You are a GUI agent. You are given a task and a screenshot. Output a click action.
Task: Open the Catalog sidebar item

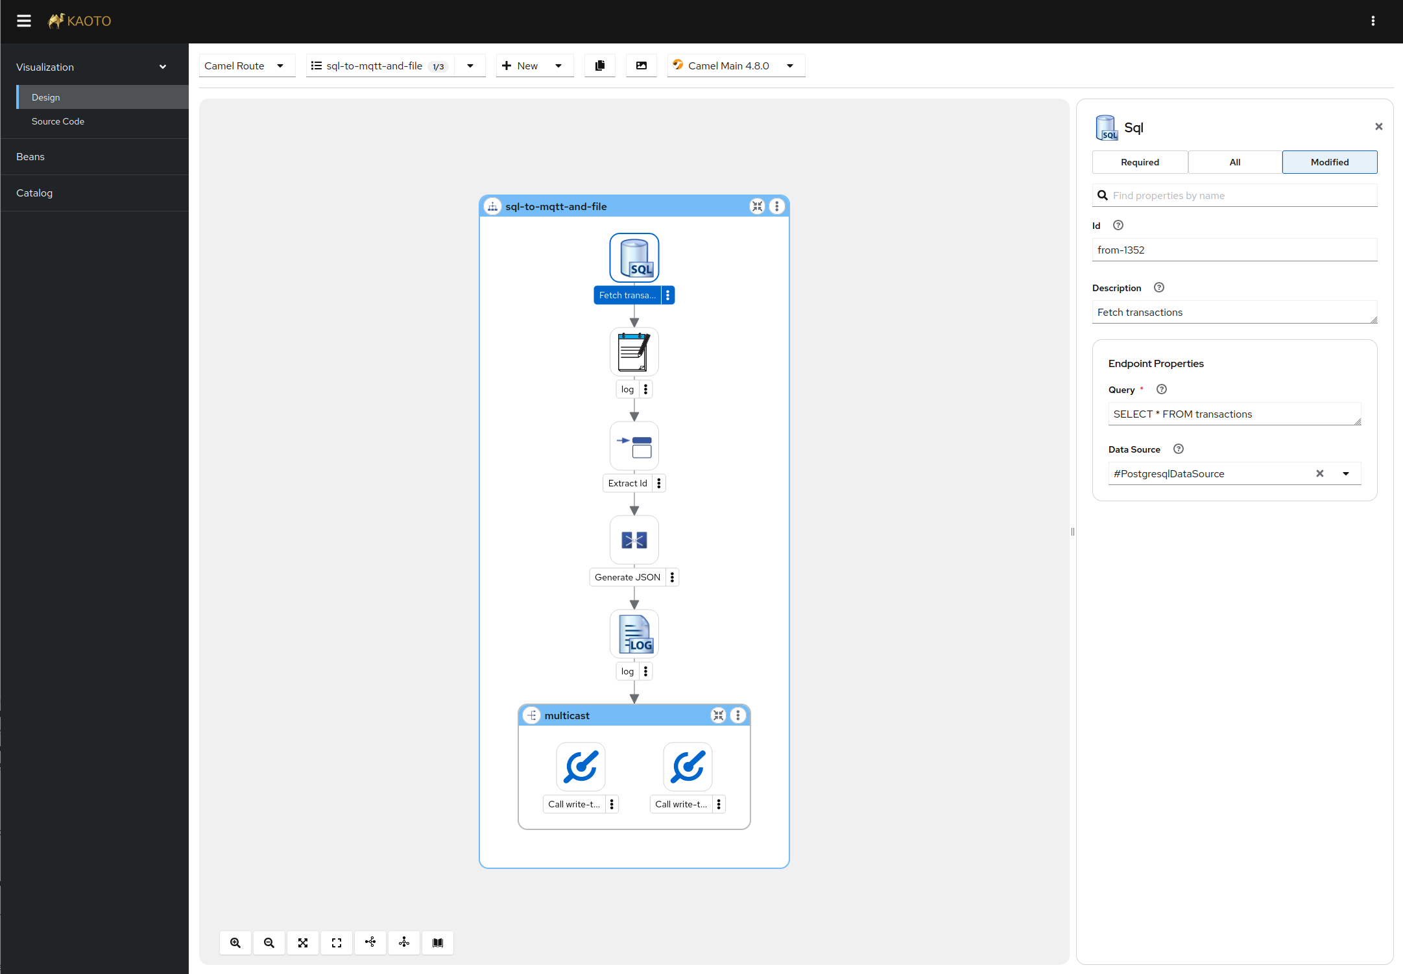pyautogui.click(x=34, y=193)
